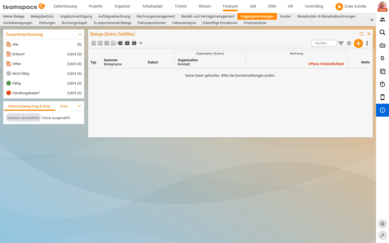
Task: Switch to the Referenzbeleg Drag & Drop tab
Action: [29, 106]
